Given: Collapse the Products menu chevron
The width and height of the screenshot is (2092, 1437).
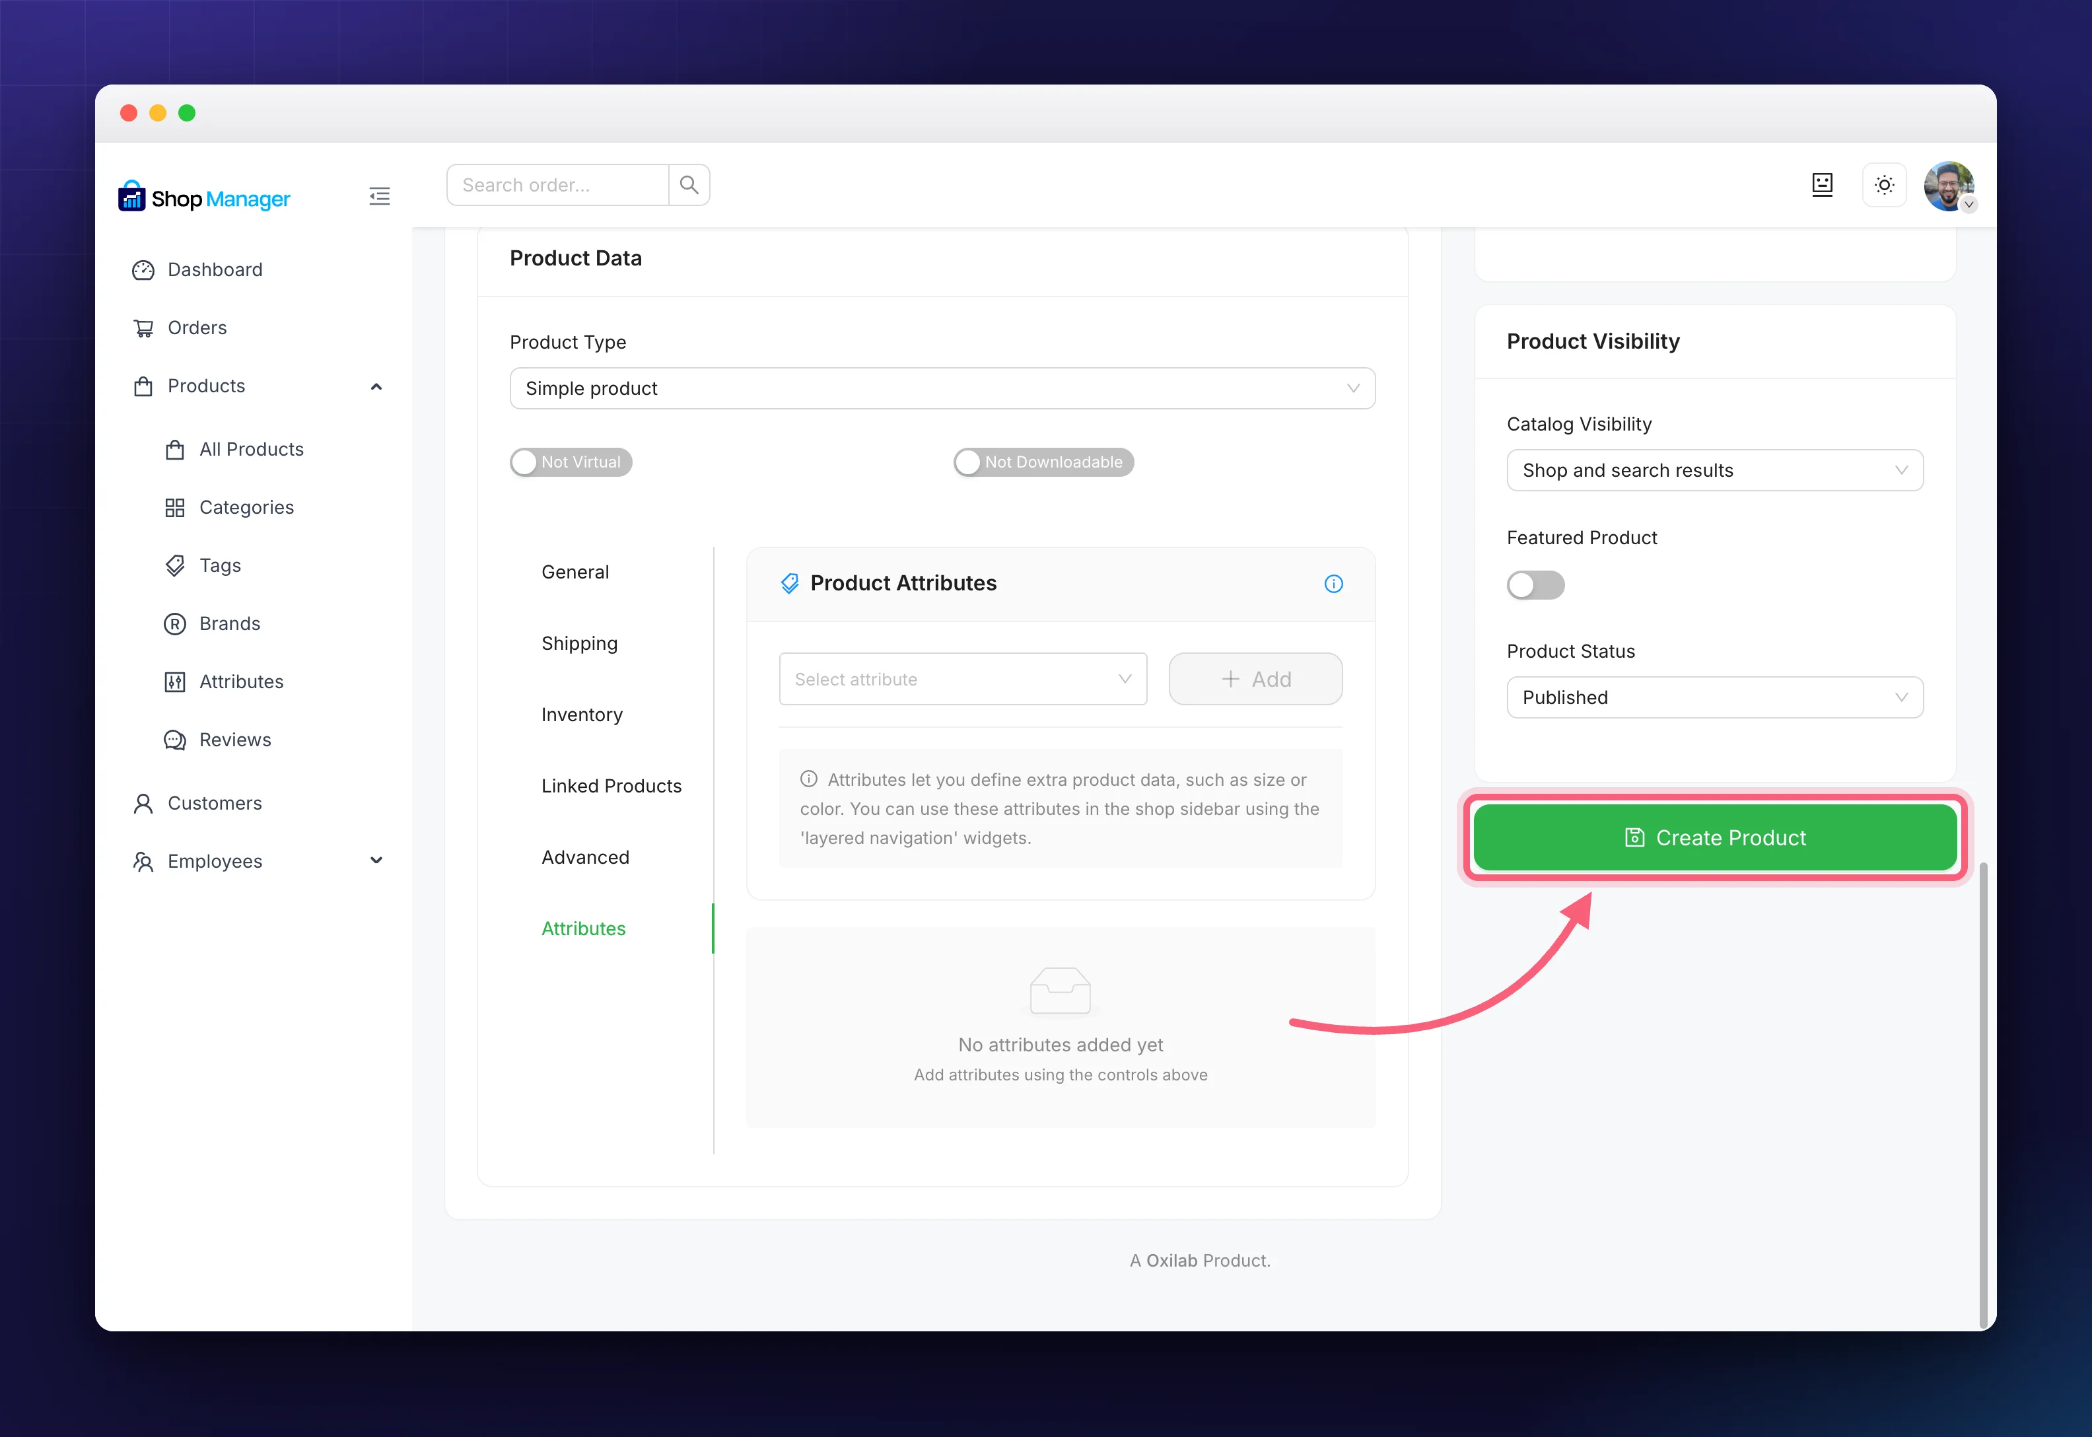Looking at the screenshot, I should (x=376, y=386).
